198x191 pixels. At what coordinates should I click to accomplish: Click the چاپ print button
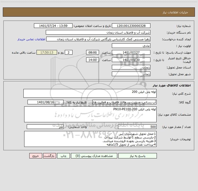pos(64,156)
